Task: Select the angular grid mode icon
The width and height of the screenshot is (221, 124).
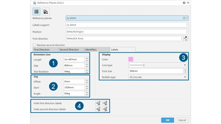Action: coord(46,11)
